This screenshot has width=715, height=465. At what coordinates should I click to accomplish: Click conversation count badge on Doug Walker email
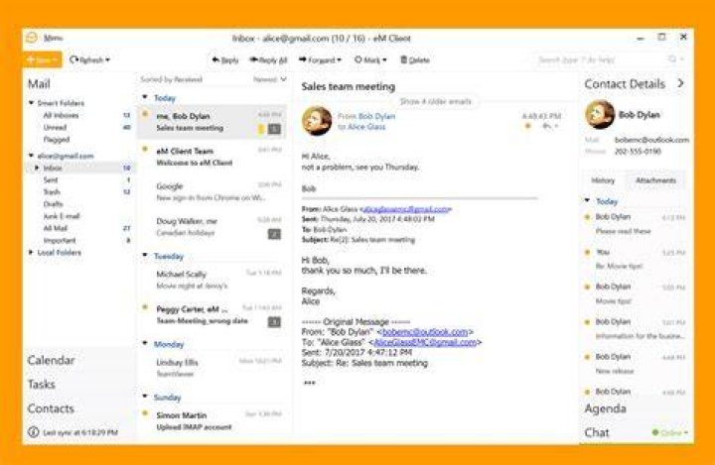274,234
